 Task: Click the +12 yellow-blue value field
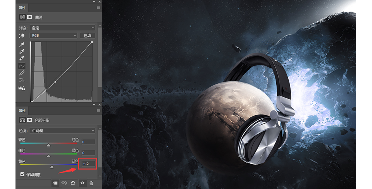coord(88,163)
